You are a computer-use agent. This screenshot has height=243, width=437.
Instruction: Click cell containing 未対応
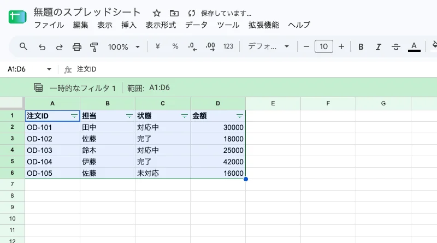[x=163, y=173]
